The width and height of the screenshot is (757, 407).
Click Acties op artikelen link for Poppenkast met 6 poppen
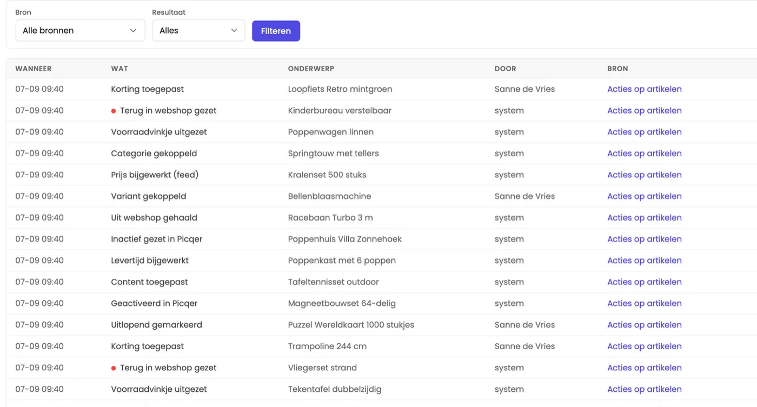click(644, 261)
